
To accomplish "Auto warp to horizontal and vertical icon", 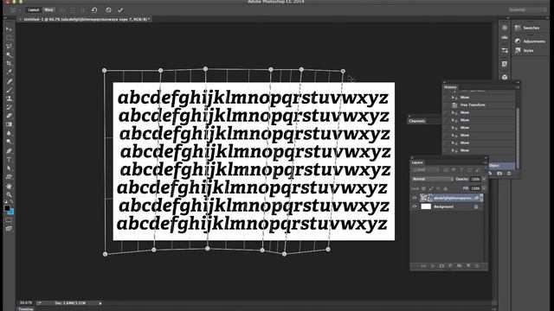I will 82,10.
